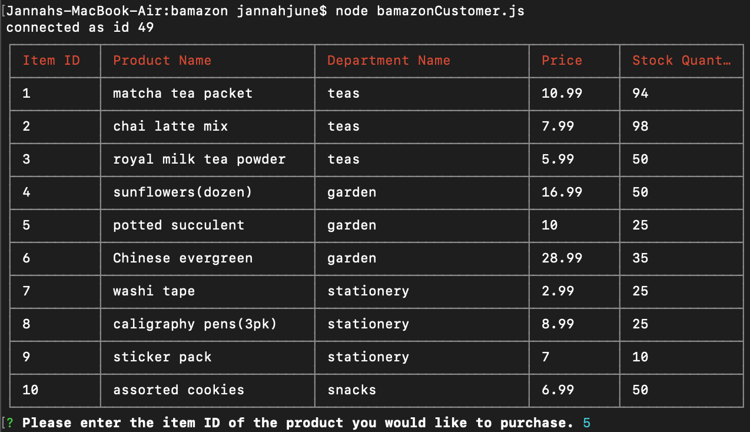Select "caligraphy pens(3pk)" in the table
The height and width of the screenshot is (432, 750).
click(x=195, y=324)
